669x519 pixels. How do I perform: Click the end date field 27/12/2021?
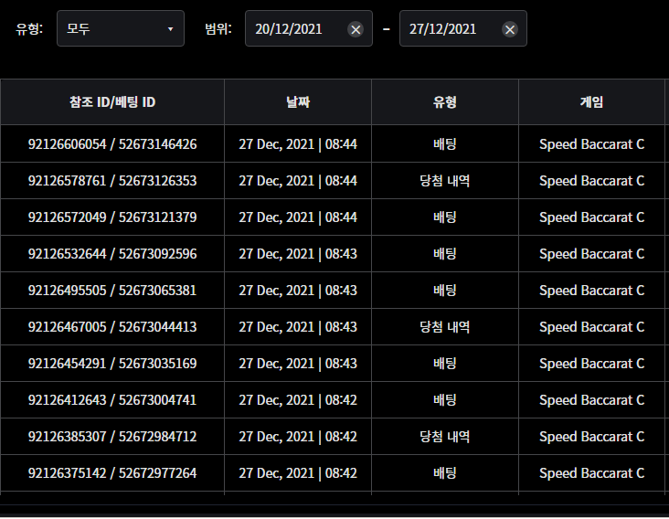463,28
